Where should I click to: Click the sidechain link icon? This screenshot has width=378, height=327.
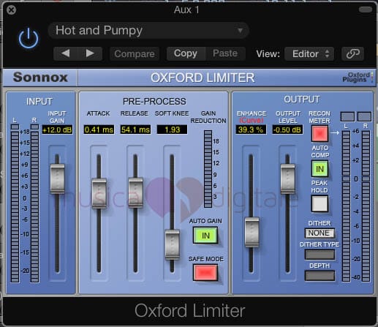(352, 53)
